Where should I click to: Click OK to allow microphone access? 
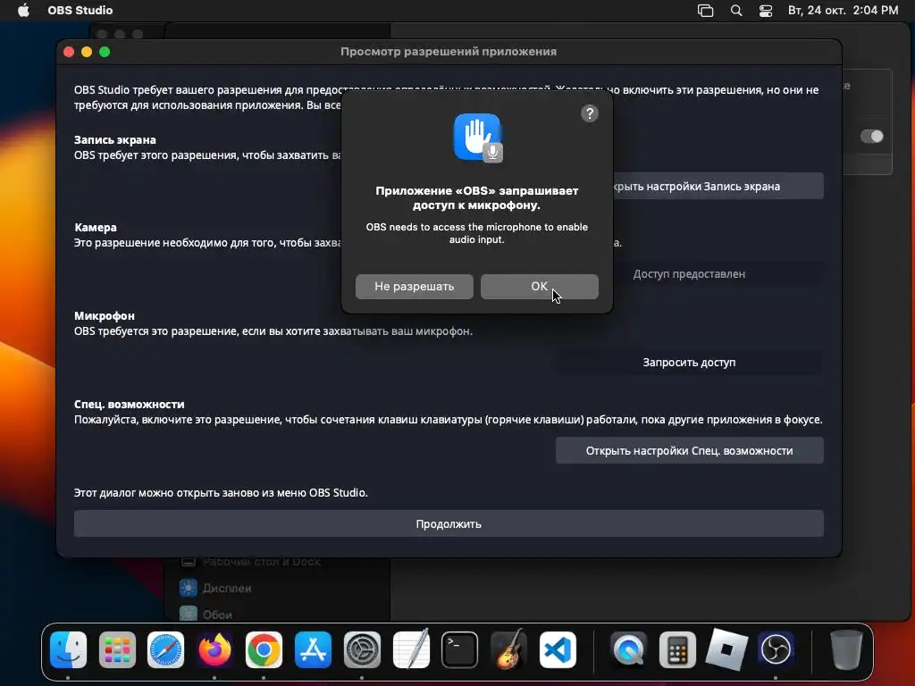[x=539, y=287]
